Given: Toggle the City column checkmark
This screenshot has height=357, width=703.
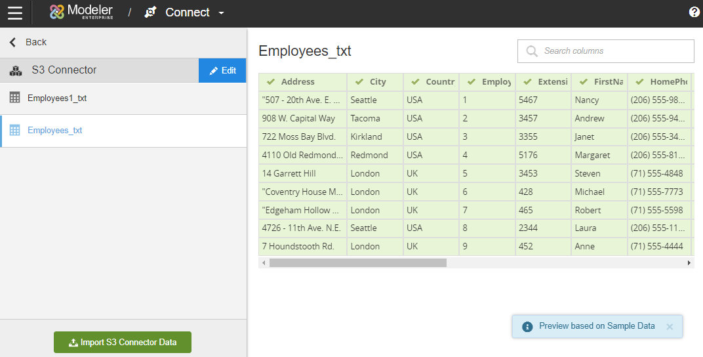Looking at the screenshot, I should (x=359, y=82).
